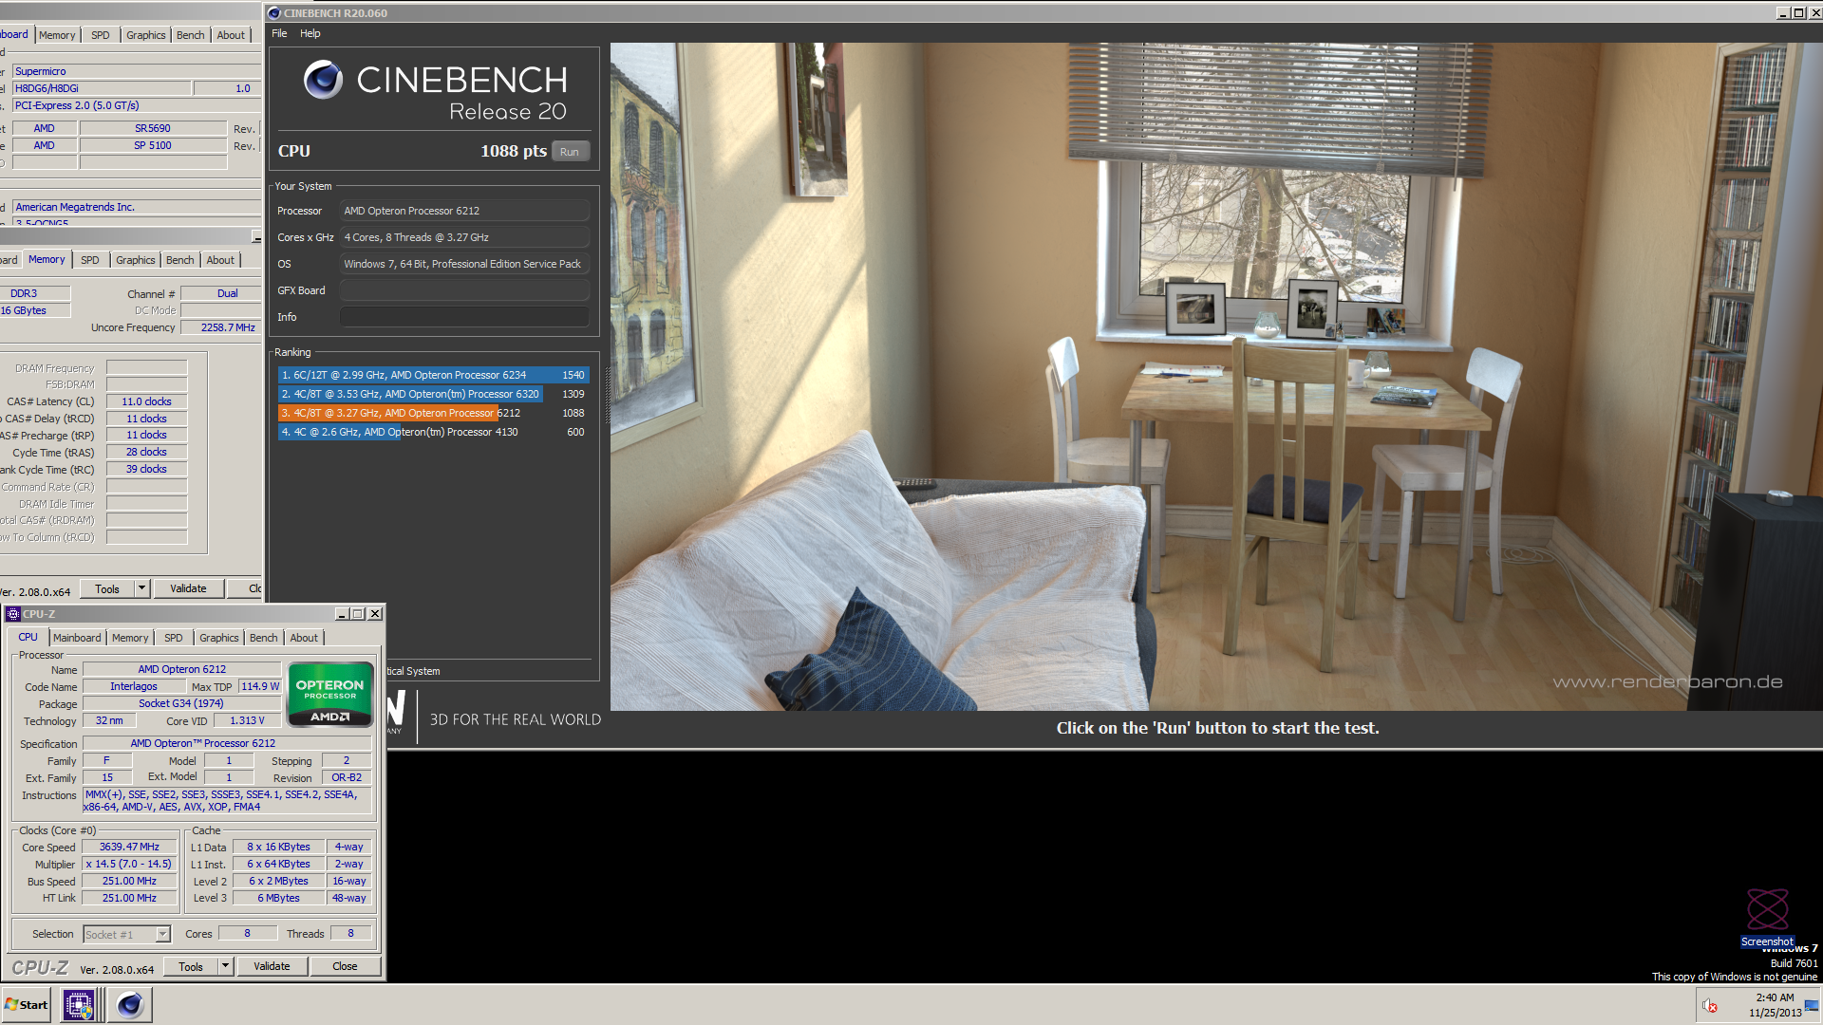1823x1025 pixels.
Task: Open the File menu in Cinebench
Action: click(x=279, y=33)
